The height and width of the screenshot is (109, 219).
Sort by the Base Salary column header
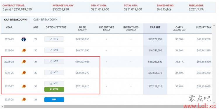(82, 28)
